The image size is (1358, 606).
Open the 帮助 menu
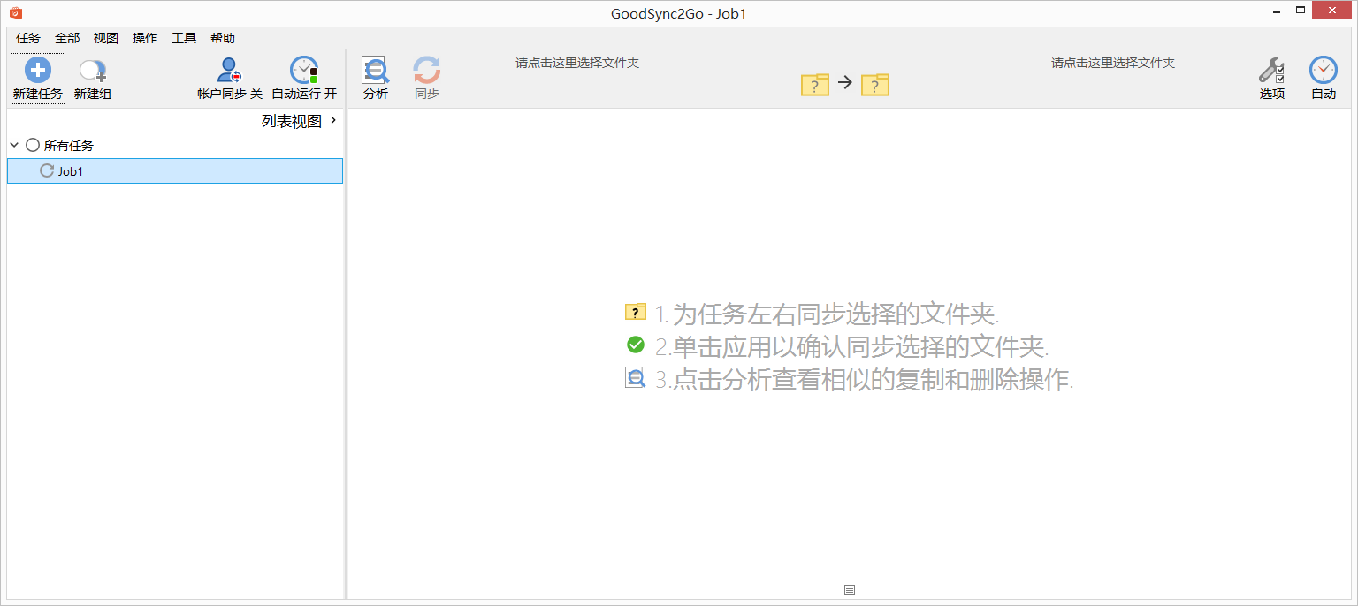[x=223, y=38]
